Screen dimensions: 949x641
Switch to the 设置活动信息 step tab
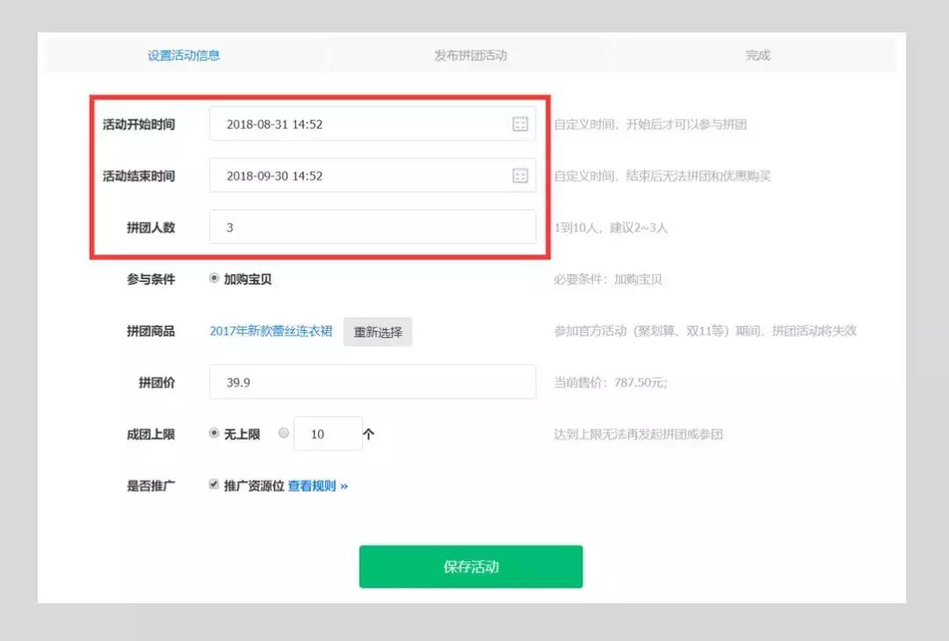coord(183,54)
